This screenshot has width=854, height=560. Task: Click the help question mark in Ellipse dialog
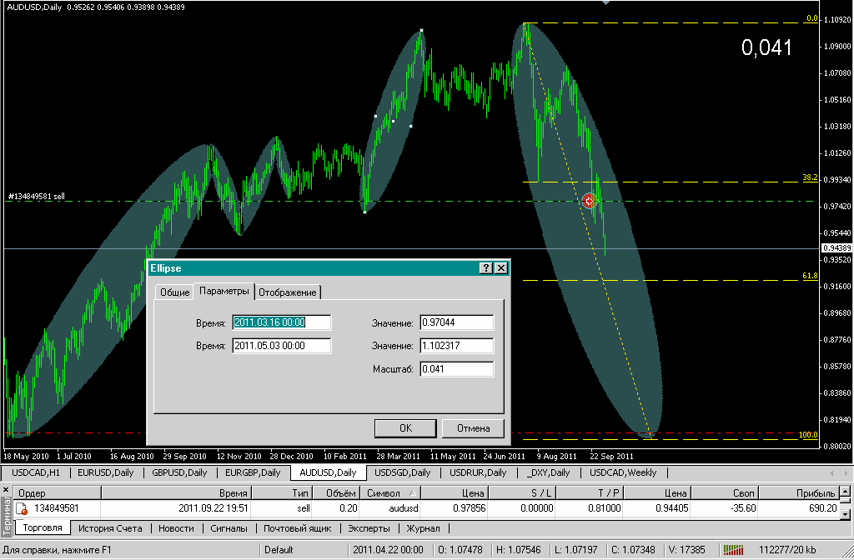click(x=485, y=268)
